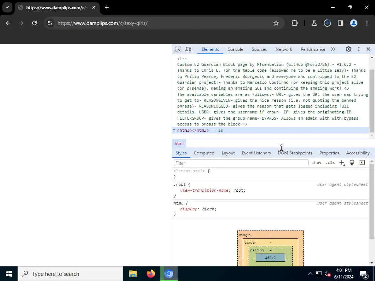The height and width of the screenshot is (281, 375).
Task: Toggle the computed styles sidebar icon
Action: [x=362, y=163]
